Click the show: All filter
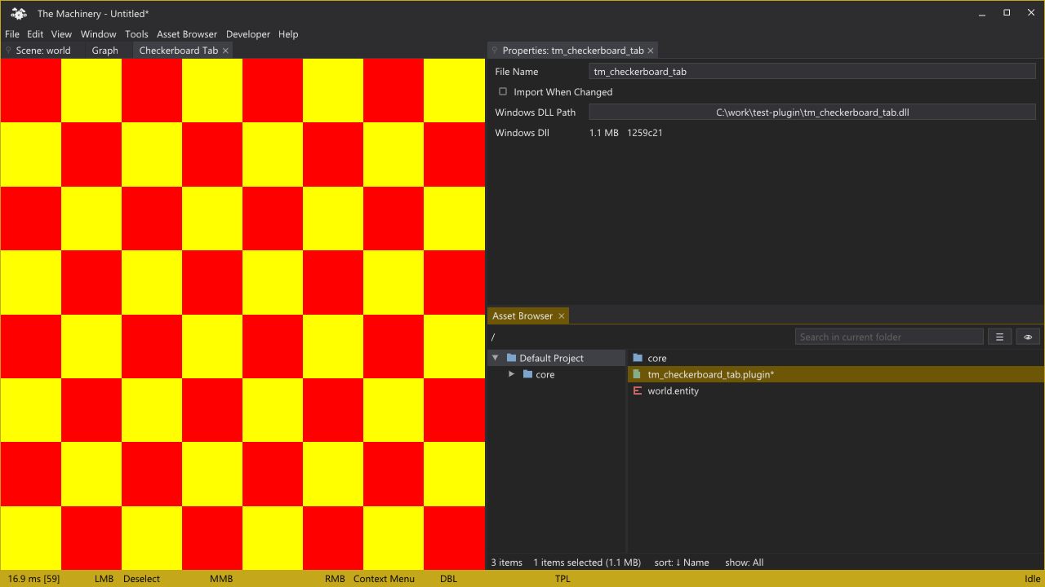The image size is (1045, 587). point(744,563)
